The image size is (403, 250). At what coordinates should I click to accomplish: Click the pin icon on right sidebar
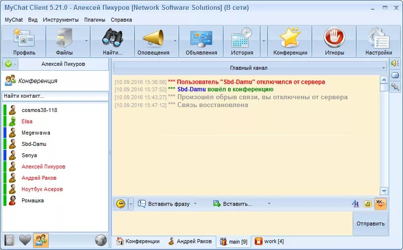(395, 87)
